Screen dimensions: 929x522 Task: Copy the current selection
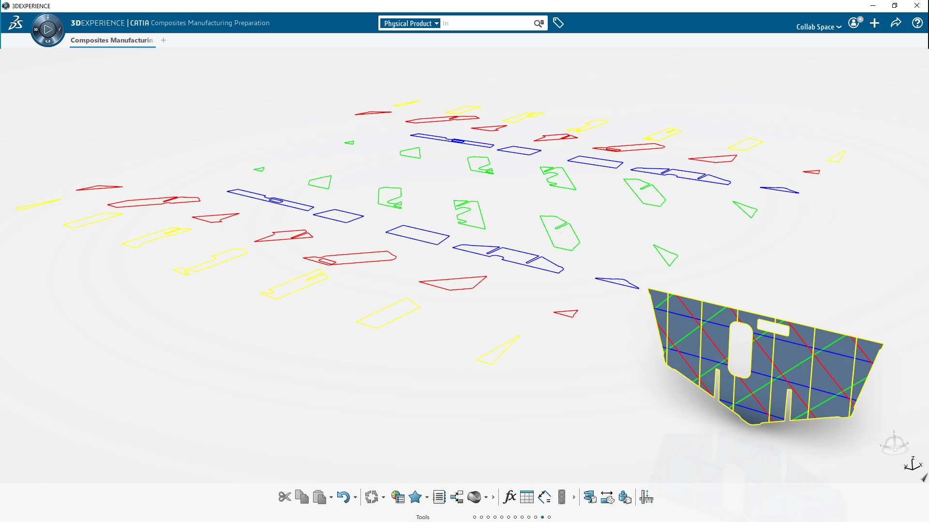click(x=302, y=497)
